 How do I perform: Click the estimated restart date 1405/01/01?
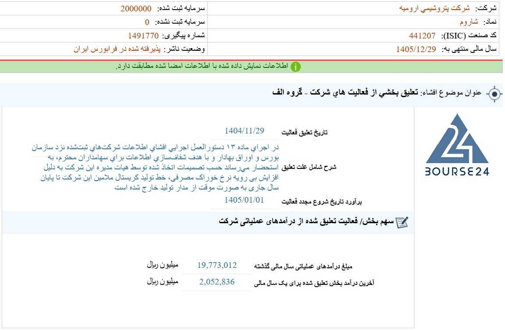(244, 200)
